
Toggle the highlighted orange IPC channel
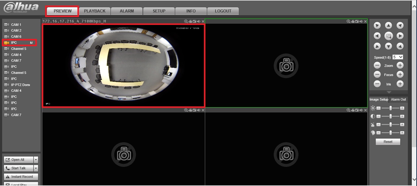tap(14, 43)
